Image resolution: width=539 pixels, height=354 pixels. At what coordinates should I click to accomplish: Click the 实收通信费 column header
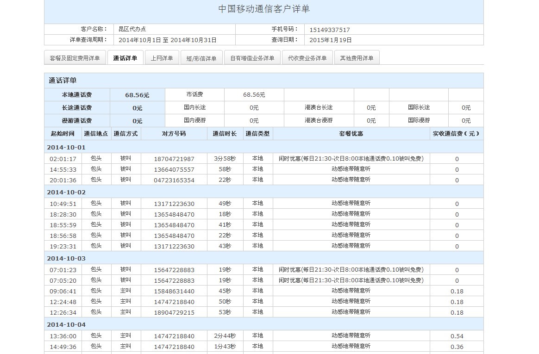click(x=456, y=134)
